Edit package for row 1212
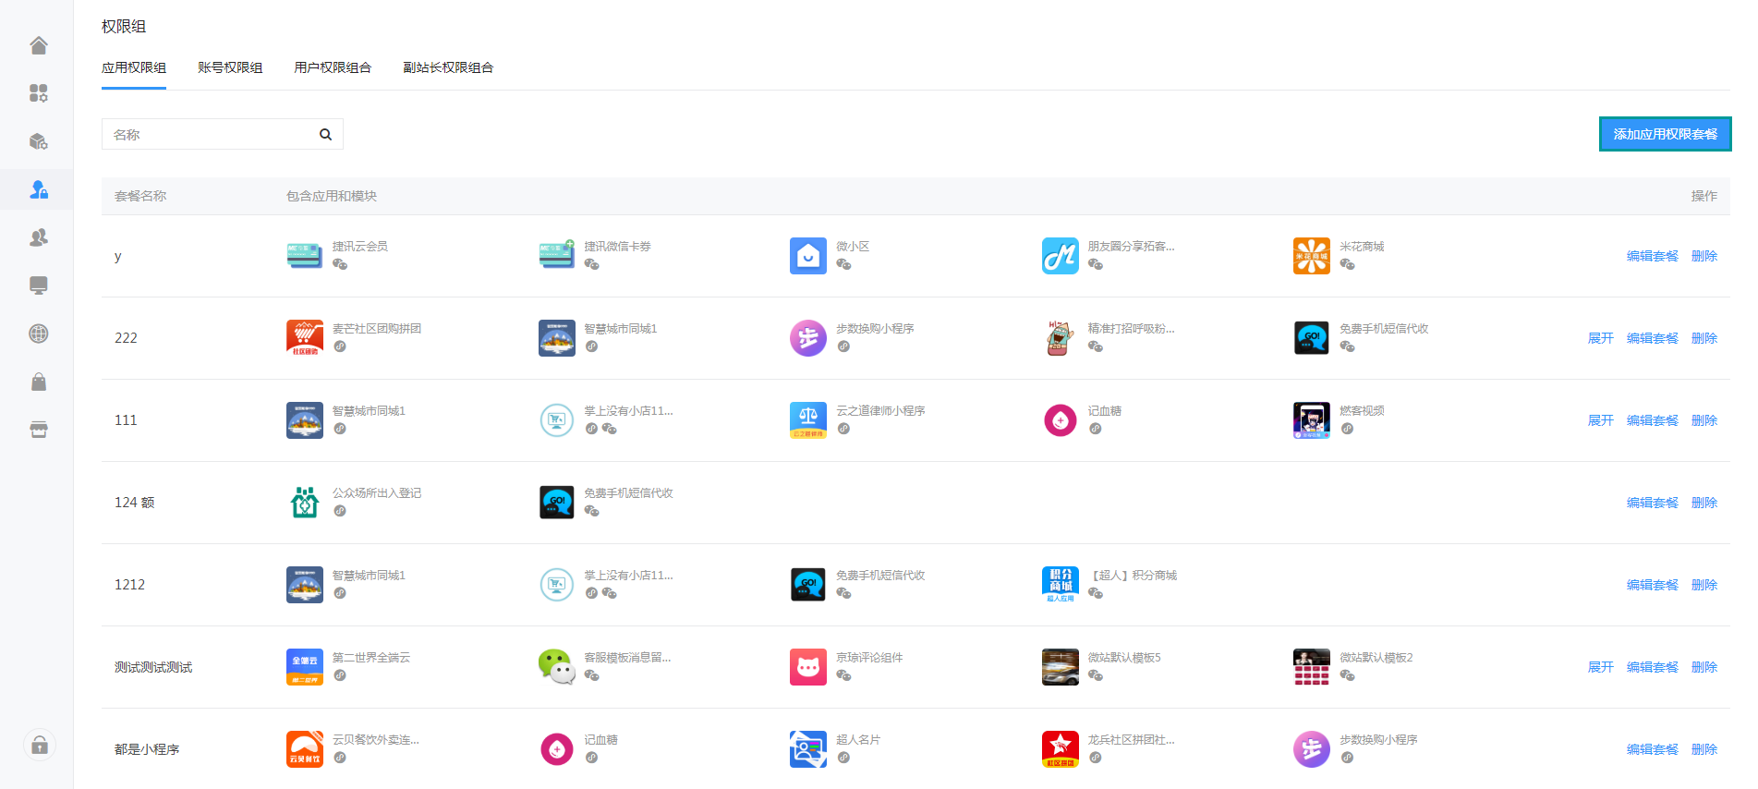Screen dimensions: 1758x789 point(1652,585)
